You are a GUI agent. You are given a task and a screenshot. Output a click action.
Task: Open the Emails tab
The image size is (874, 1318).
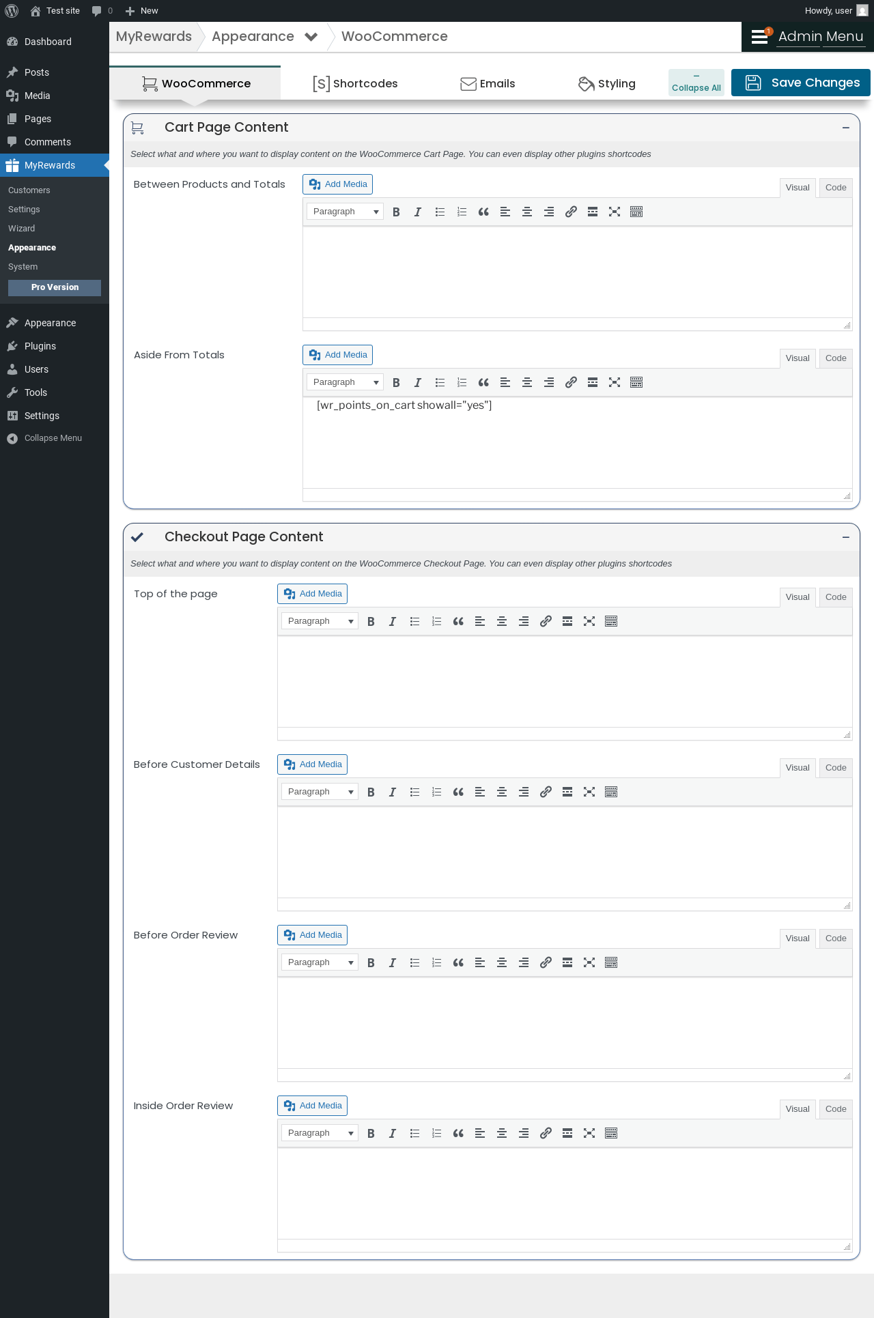pyautogui.click(x=488, y=83)
